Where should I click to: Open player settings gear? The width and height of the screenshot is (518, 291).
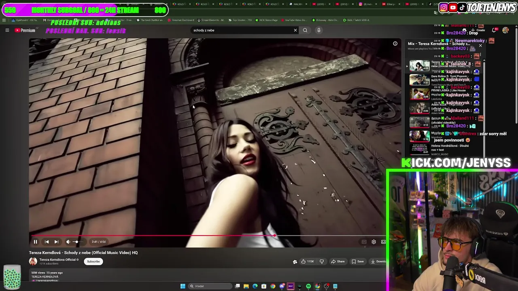tap(374, 242)
